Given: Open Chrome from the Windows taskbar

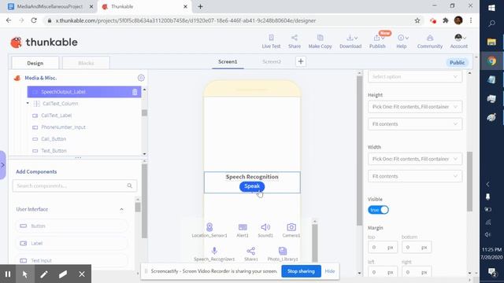Looking at the screenshot, I should pyautogui.click(x=491, y=61).
